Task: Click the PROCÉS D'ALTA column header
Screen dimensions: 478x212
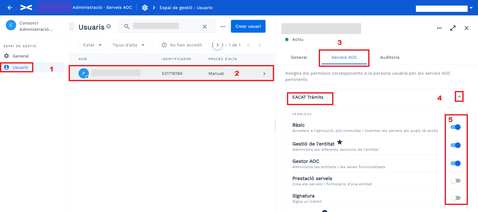Action: tap(223, 59)
